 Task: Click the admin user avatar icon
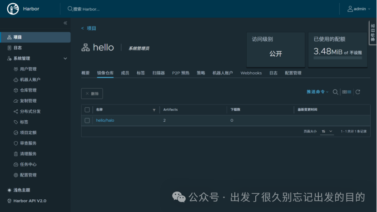click(x=350, y=9)
